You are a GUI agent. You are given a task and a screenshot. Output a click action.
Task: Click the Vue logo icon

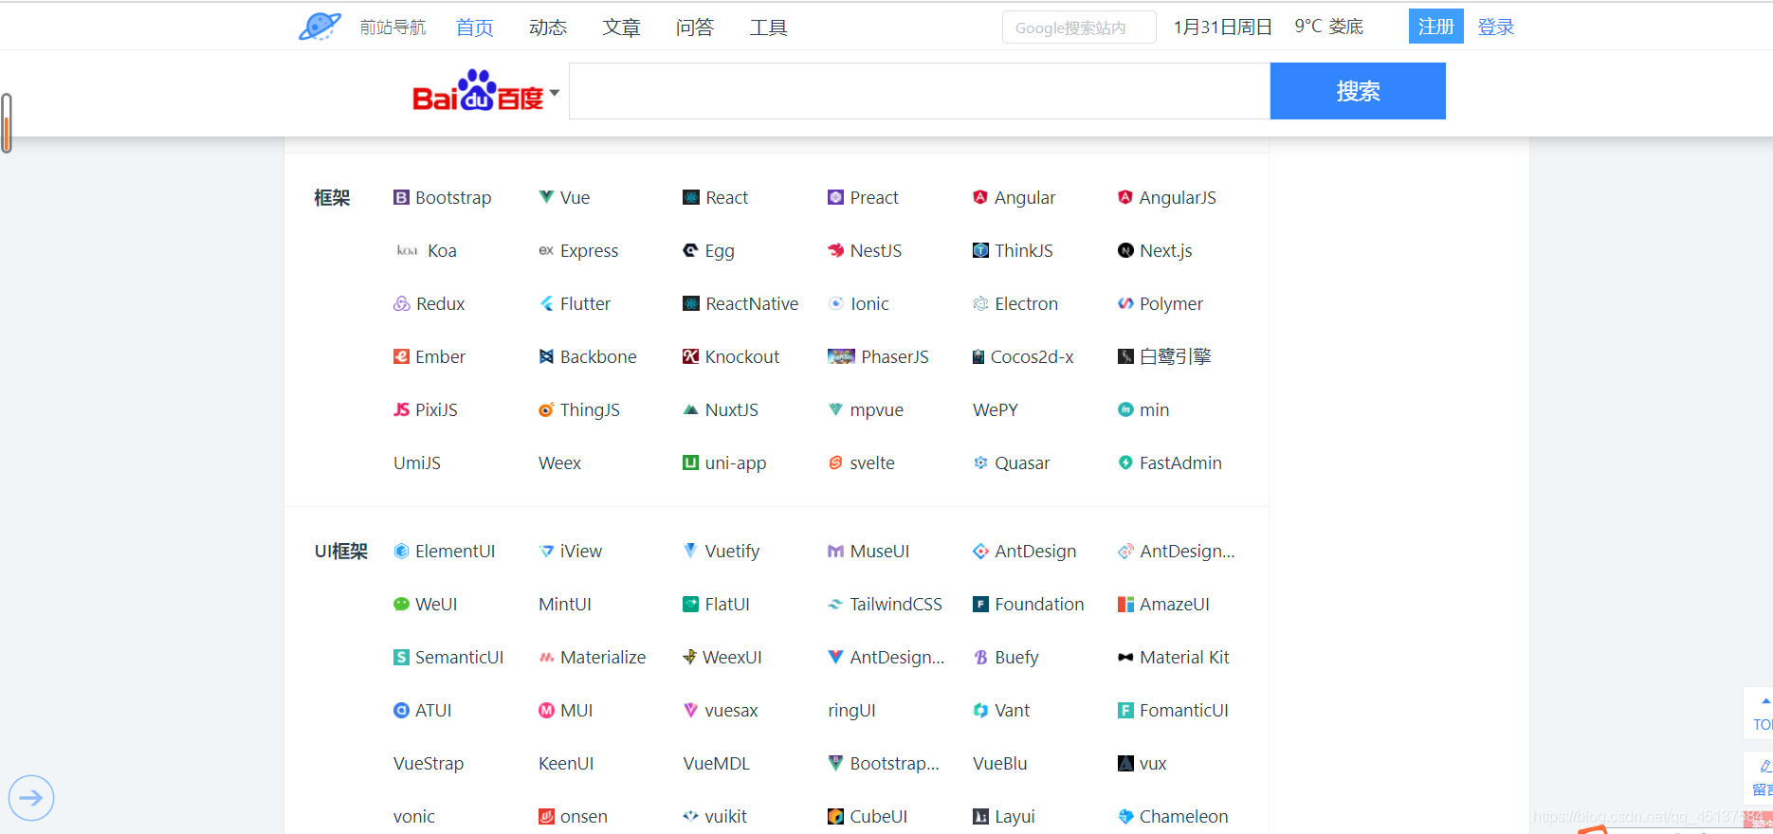click(x=546, y=197)
